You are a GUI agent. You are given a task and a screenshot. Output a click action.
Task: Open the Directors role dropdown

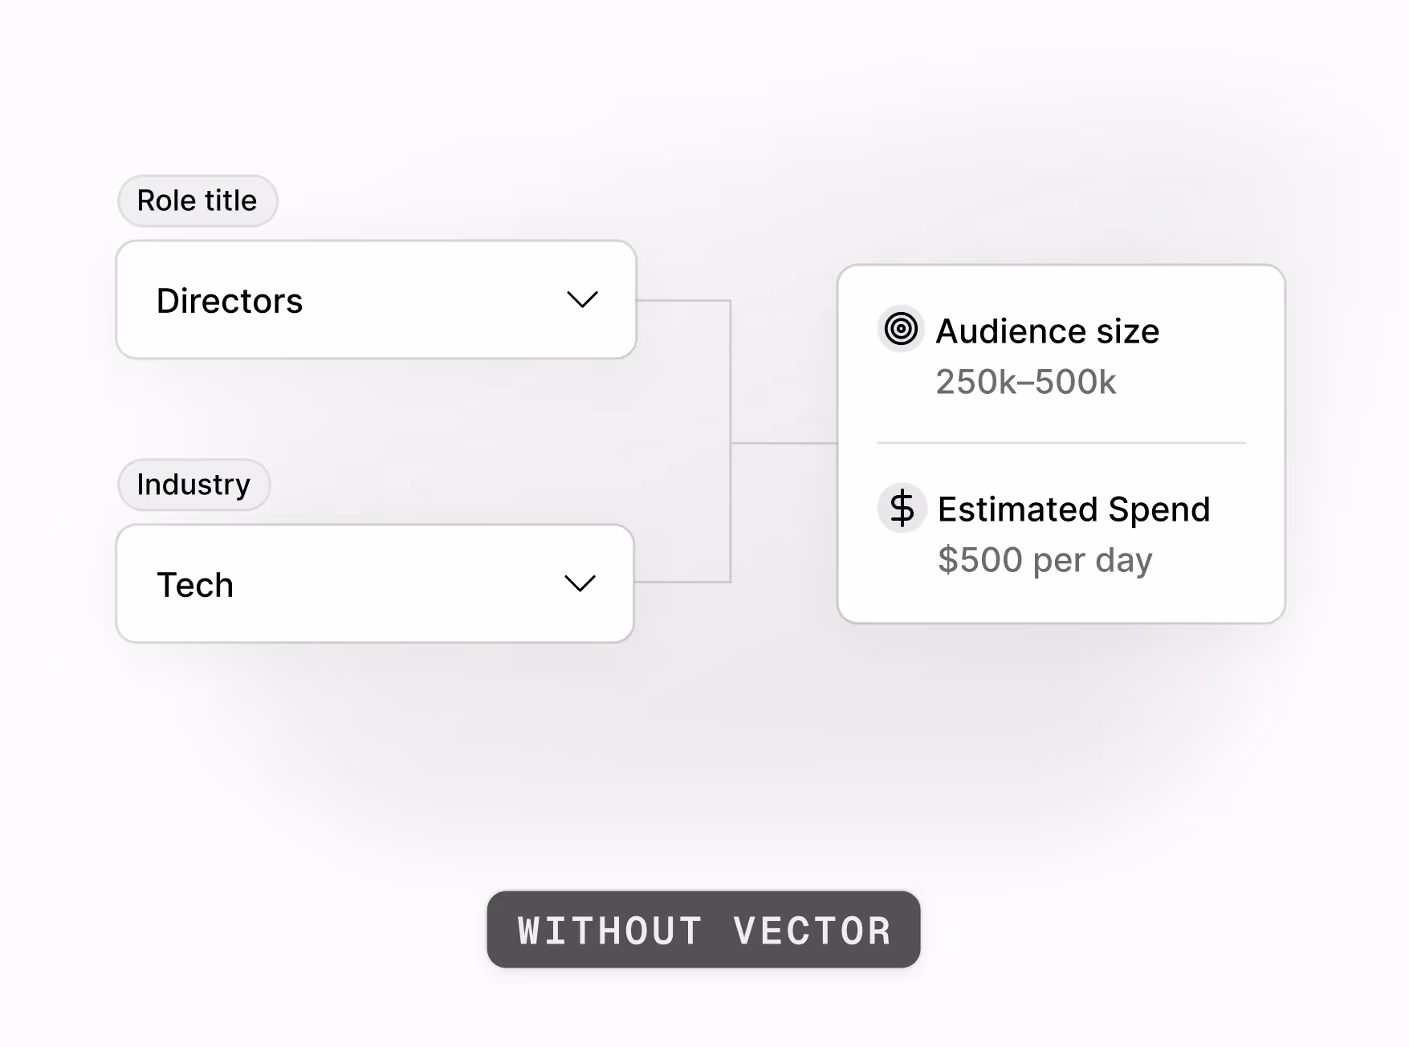click(x=377, y=300)
